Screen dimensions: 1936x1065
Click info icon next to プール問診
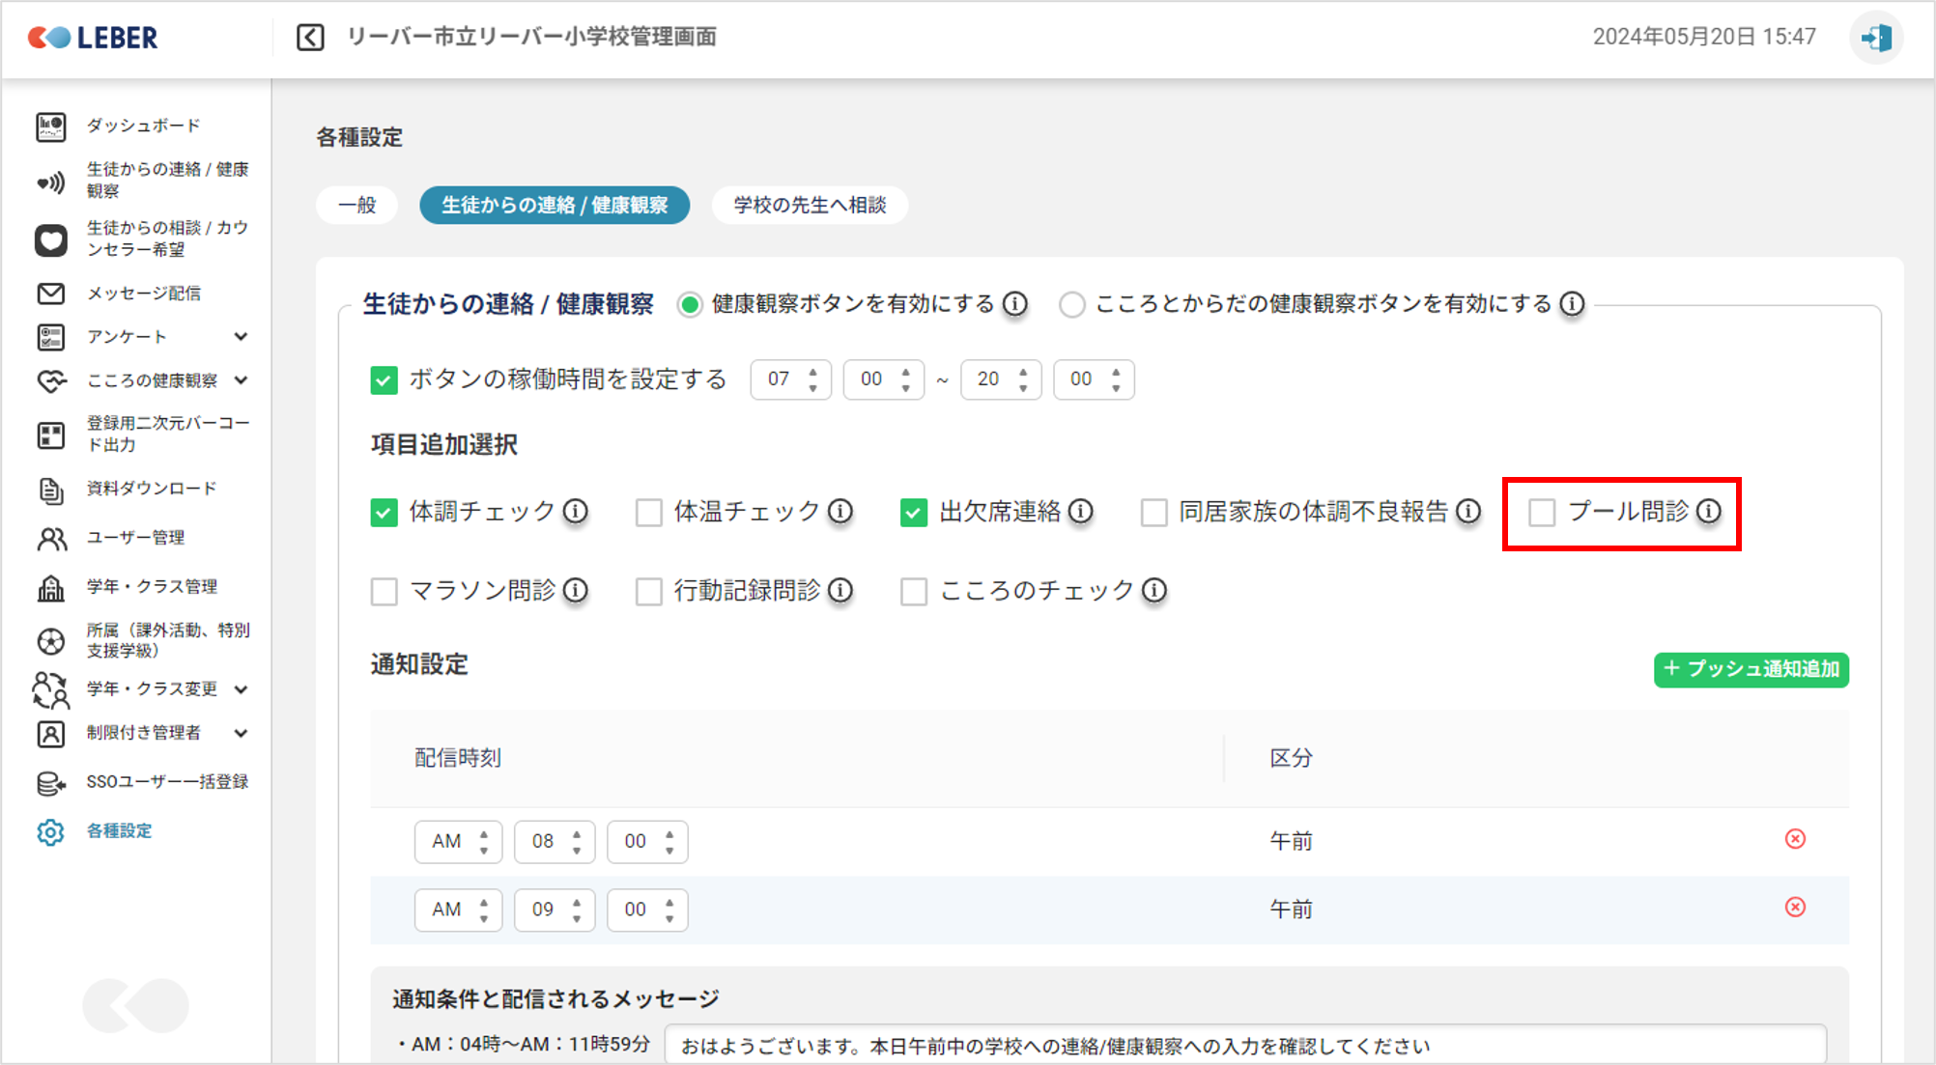coord(1709,511)
